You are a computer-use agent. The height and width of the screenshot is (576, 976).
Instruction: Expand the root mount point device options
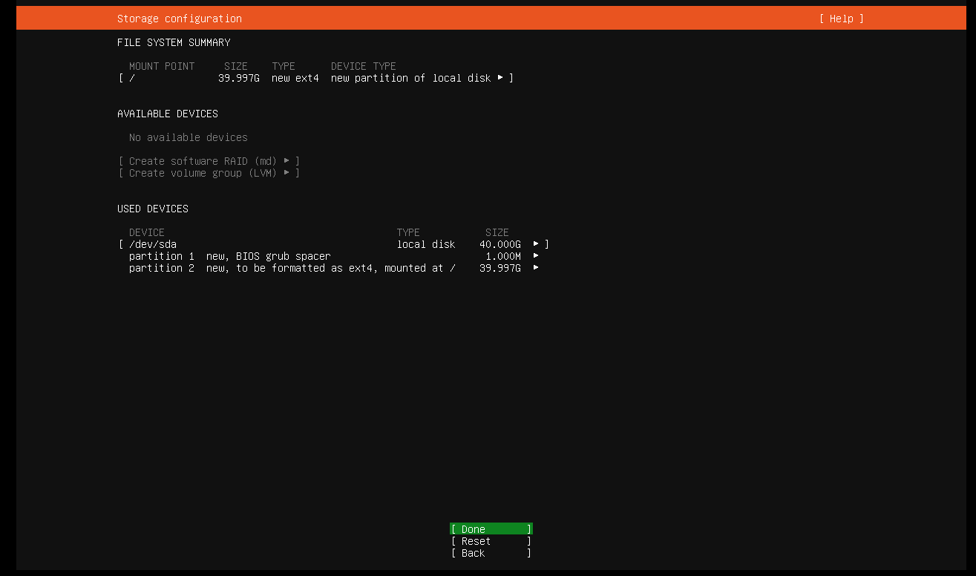point(502,77)
